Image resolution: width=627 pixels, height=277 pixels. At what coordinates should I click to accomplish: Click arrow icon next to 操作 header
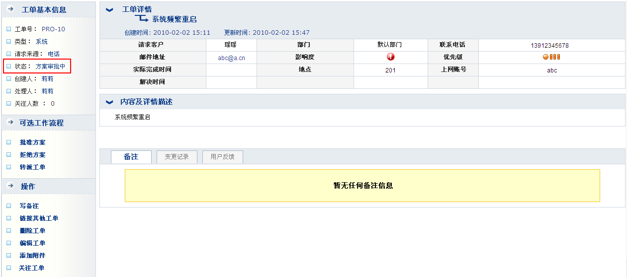pos(10,186)
